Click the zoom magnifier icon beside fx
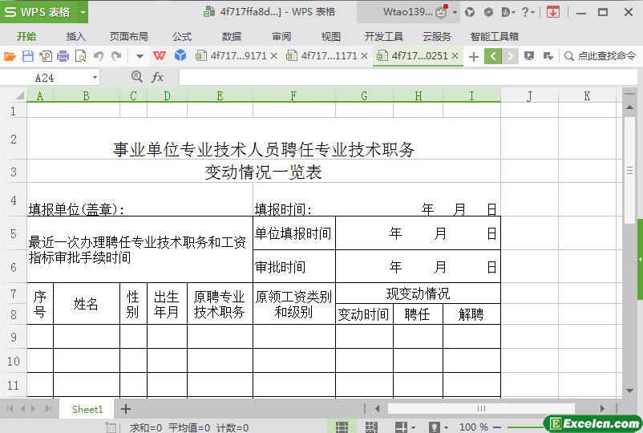The height and width of the screenshot is (433, 643). tap(136, 77)
